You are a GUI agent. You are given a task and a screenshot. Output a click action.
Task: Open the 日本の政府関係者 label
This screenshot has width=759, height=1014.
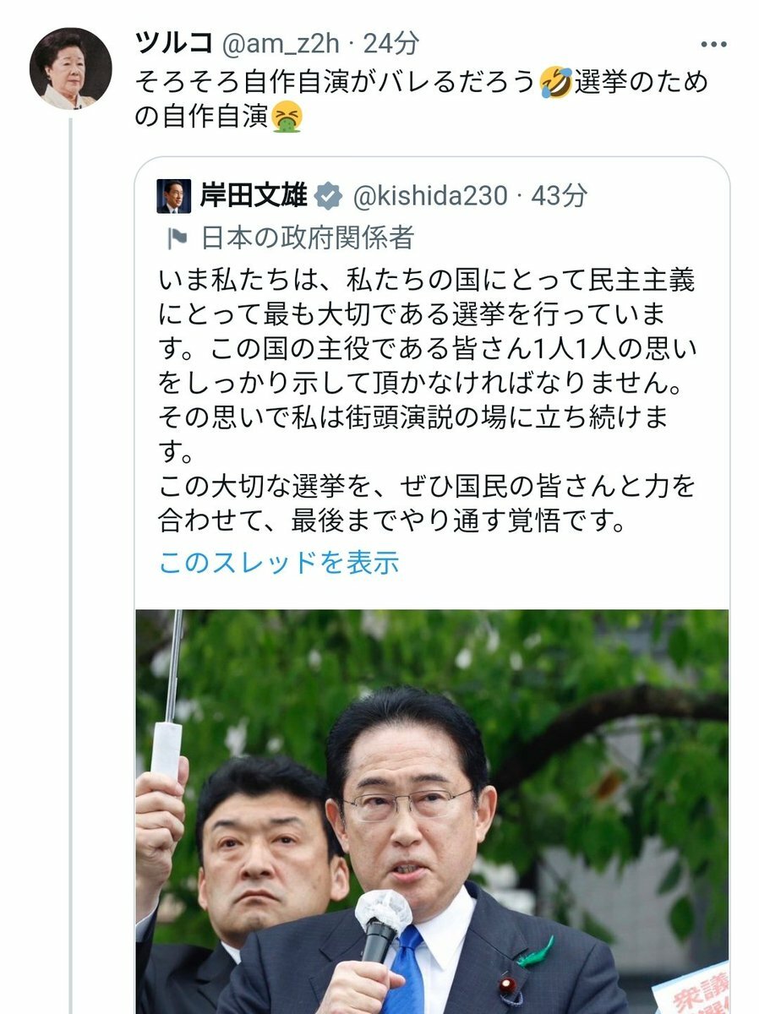tap(308, 238)
